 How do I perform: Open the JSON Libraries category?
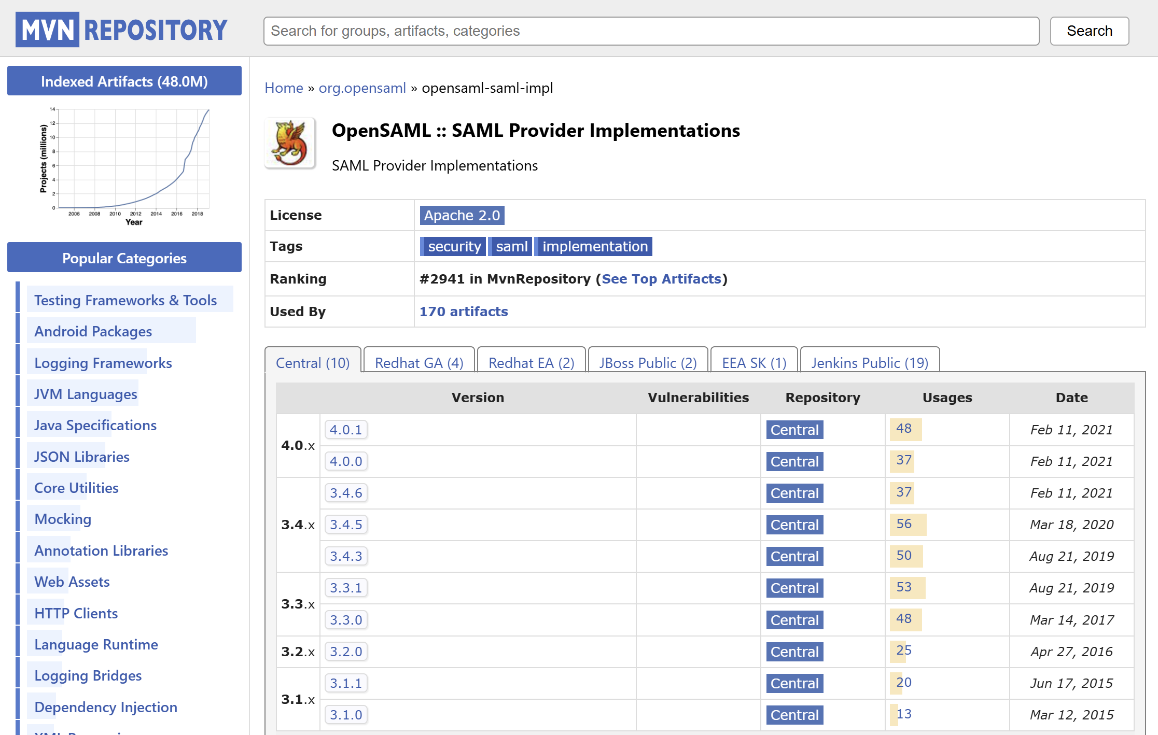pos(82,457)
